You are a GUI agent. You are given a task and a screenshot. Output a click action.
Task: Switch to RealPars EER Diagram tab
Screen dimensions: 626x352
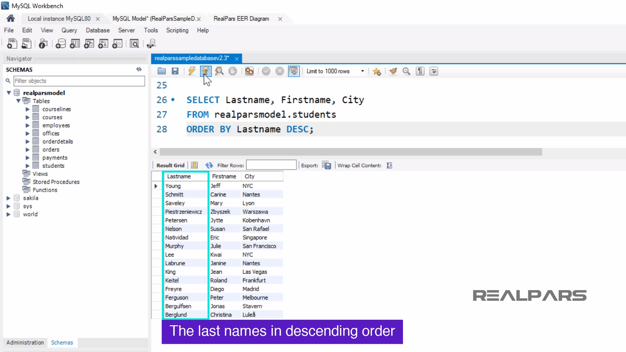[241, 19]
